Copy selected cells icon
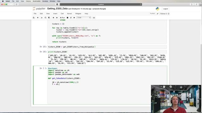This screenshot has height=113, width=202. coord(45,18)
